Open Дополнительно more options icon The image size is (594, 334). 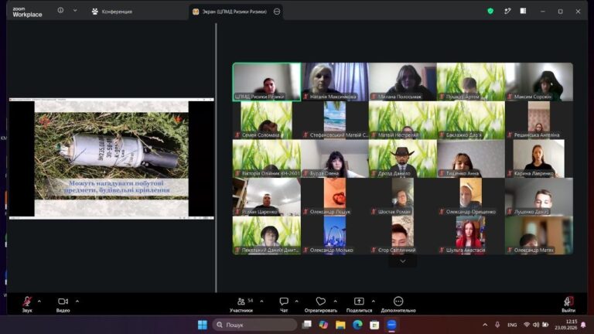pos(398,302)
